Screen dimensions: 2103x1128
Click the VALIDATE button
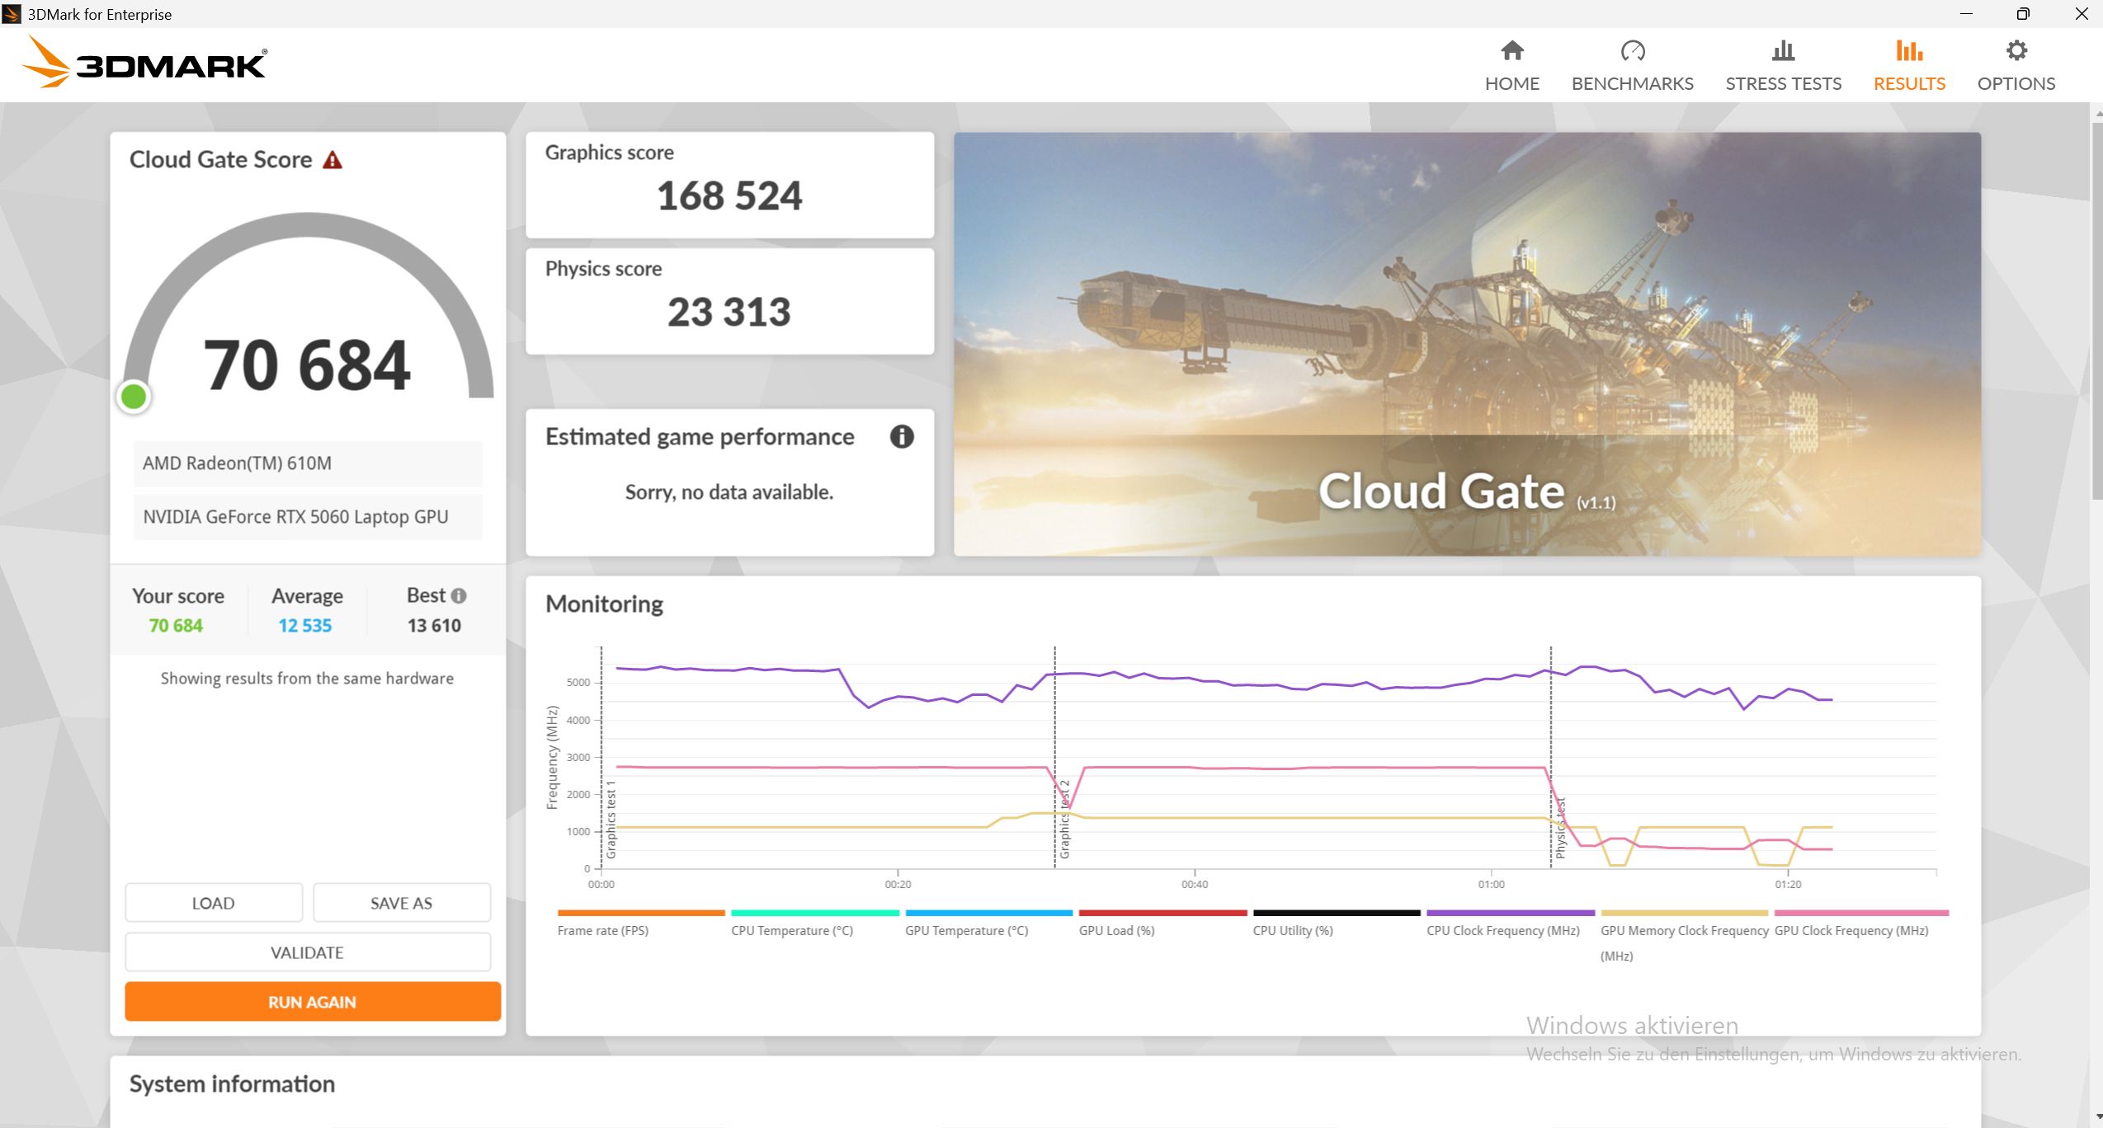coord(307,952)
